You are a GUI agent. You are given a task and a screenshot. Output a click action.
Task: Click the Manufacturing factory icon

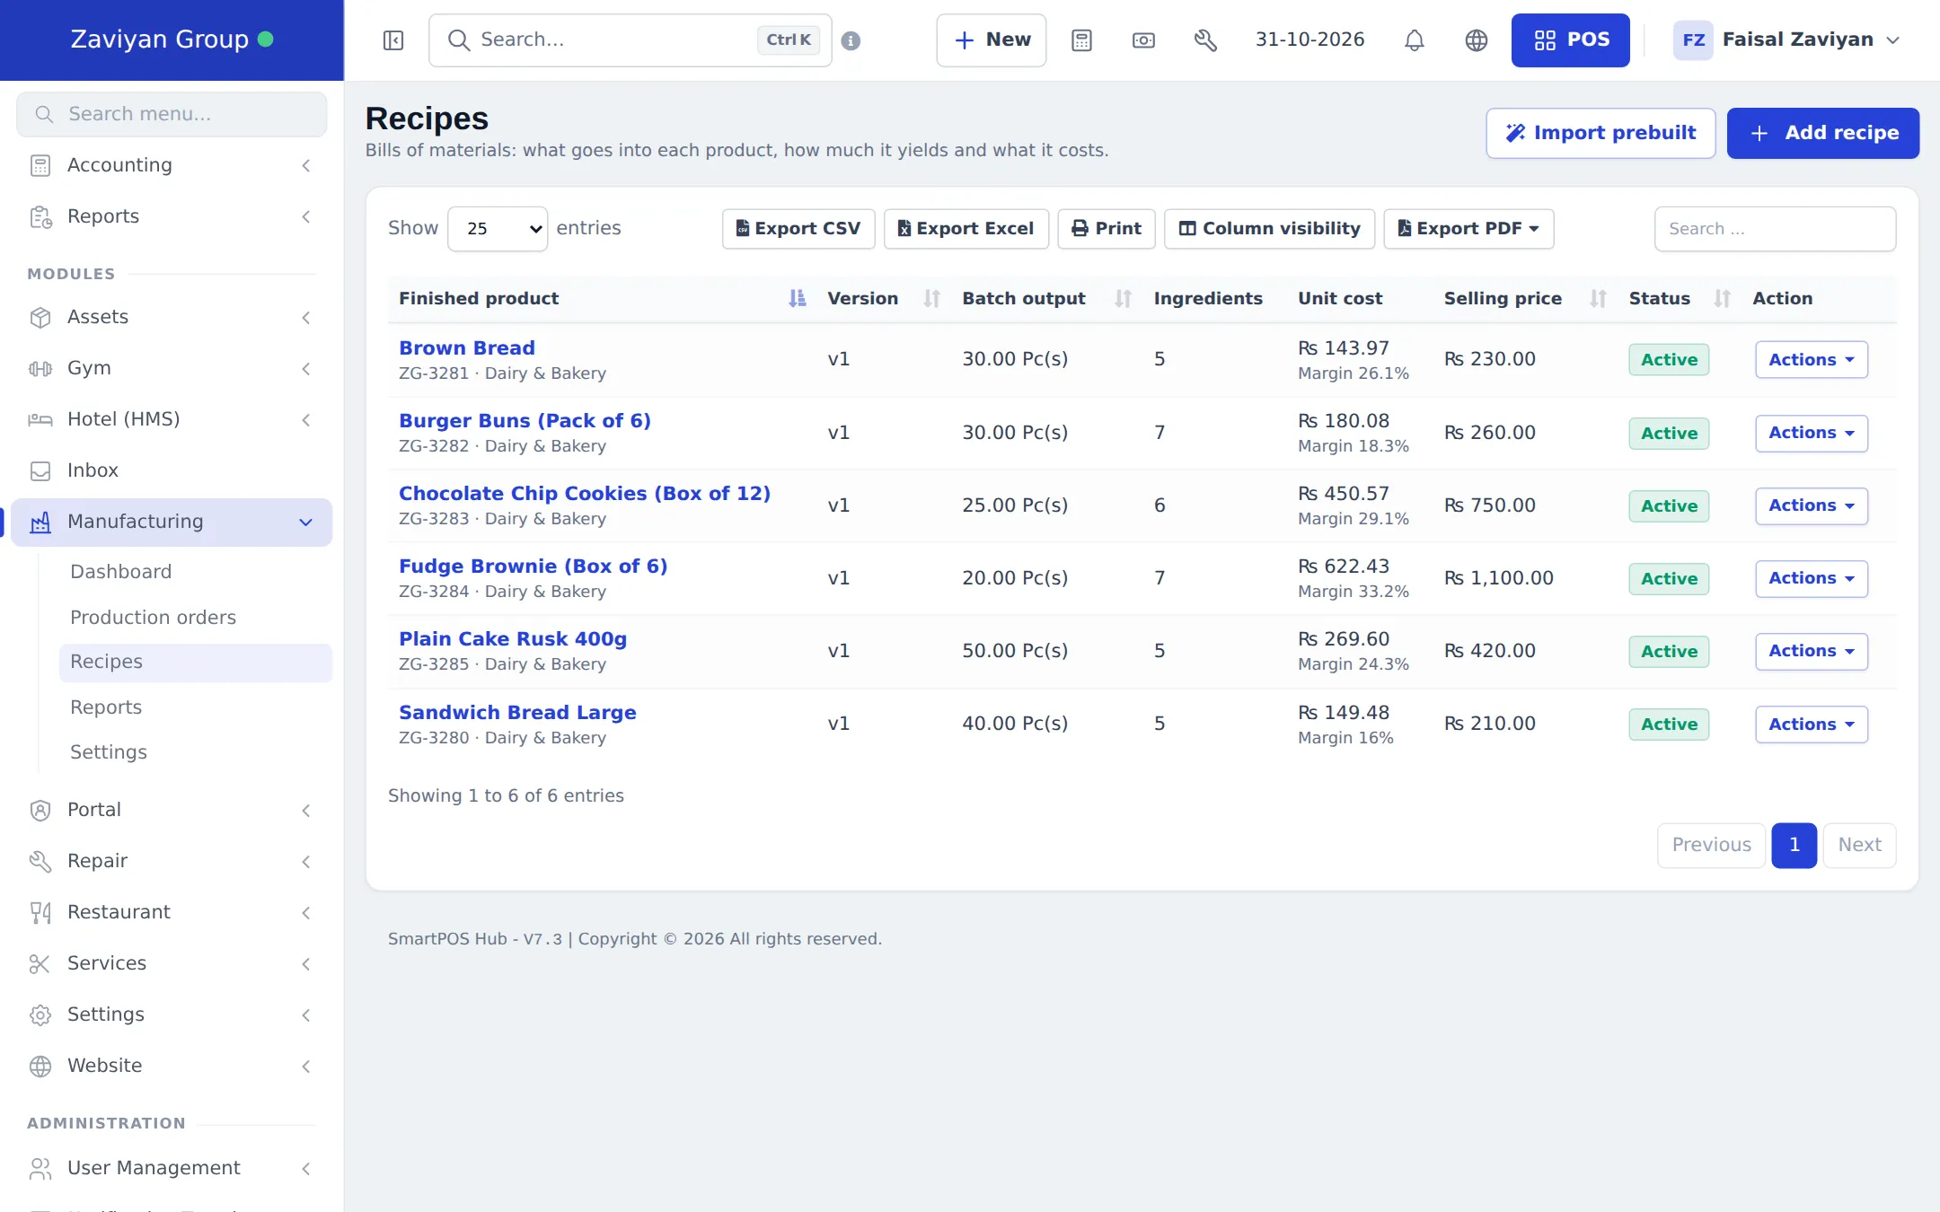click(x=40, y=522)
